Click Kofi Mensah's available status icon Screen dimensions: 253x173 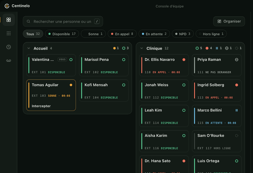[x=124, y=85]
